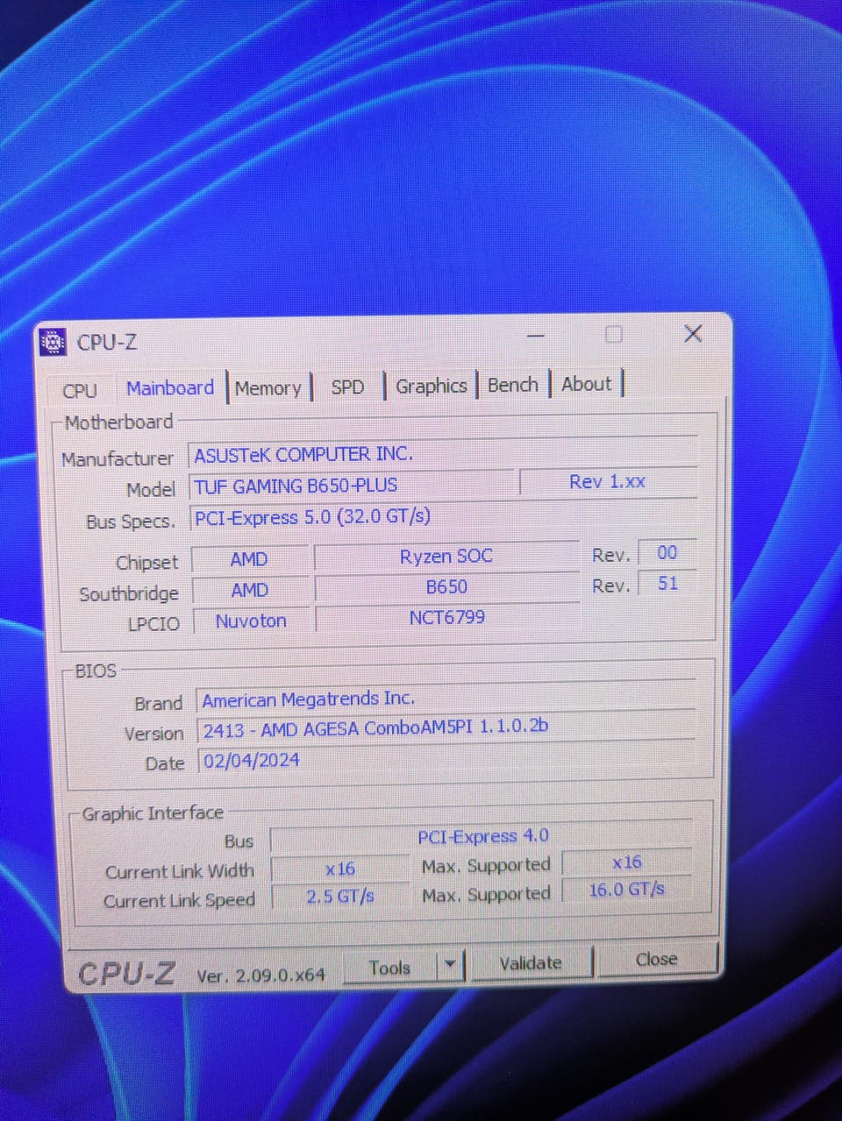Image resolution: width=842 pixels, height=1121 pixels.
Task: Click the Close button at bottom
Action: click(657, 960)
